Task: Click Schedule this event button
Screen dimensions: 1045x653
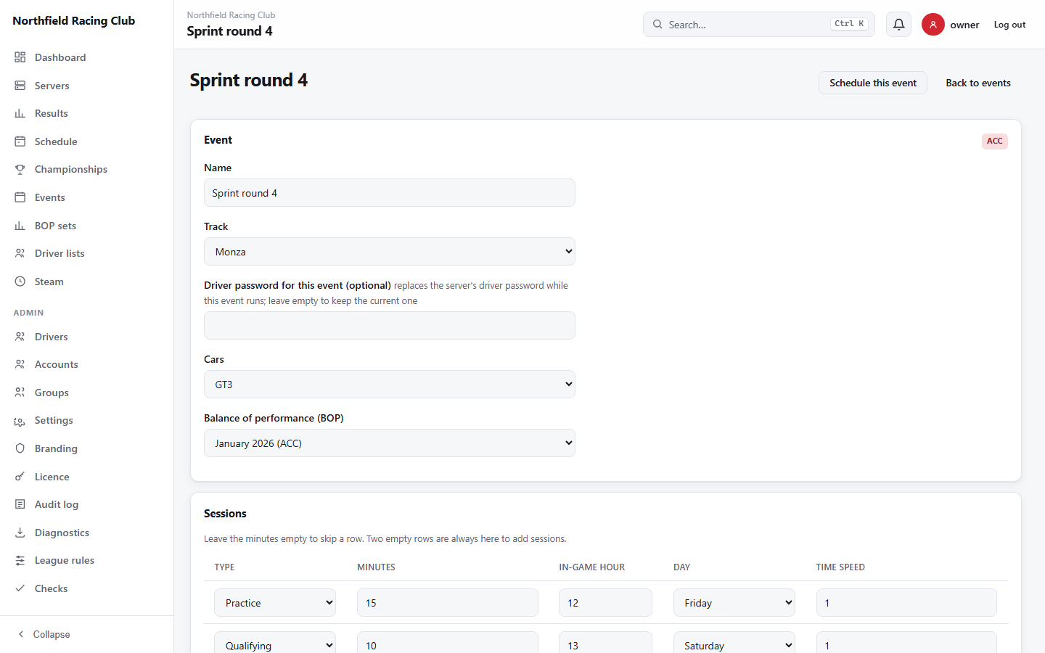Action: [x=873, y=83]
